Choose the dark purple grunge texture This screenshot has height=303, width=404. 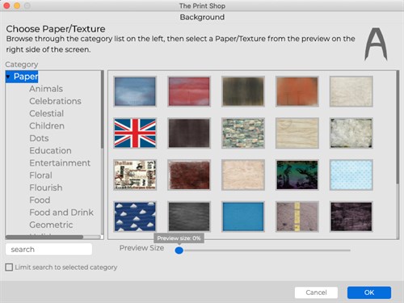(351, 217)
